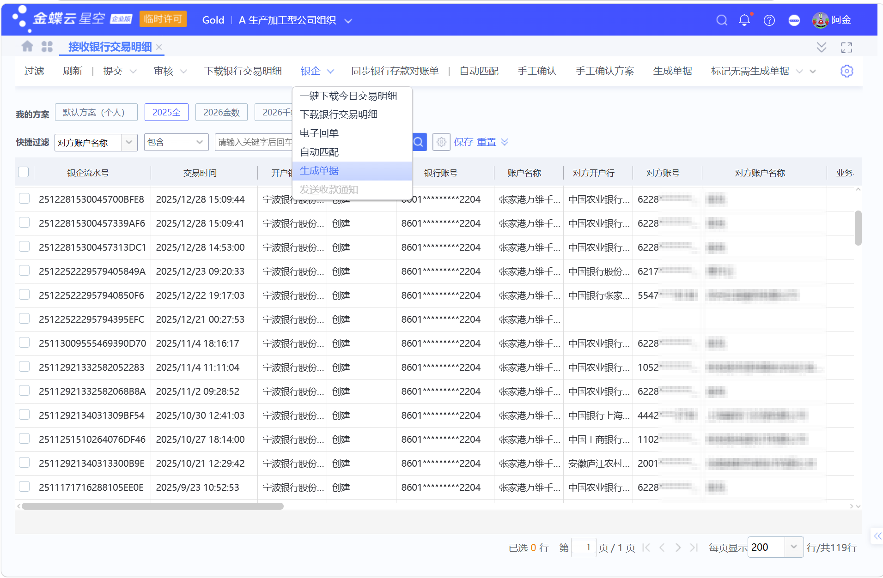Select the 默认方案 (个人) scheme
883x578 pixels.
(x=96, y=112)
